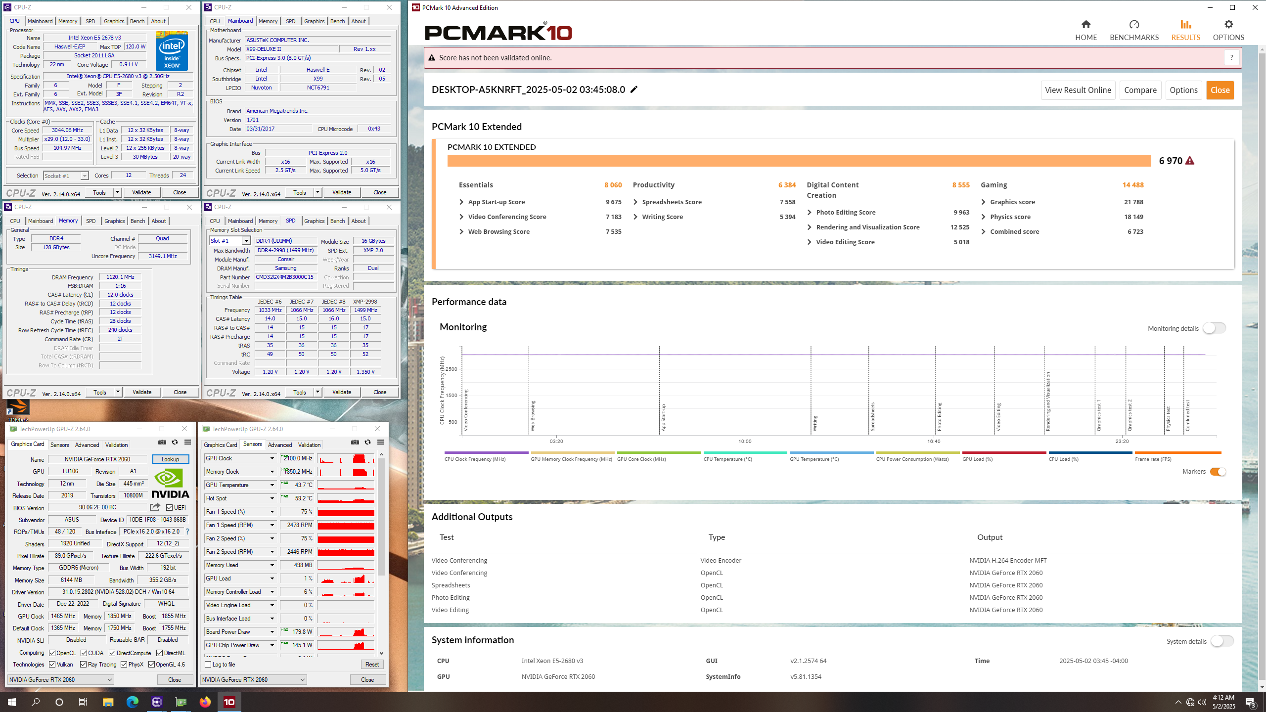
Task: Click the orange Close button in PCMark
Action: (1220, 90)
